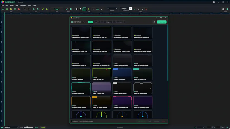The width and height of the screenshot is (230, 129).
Task: Select the Vector Animation filter tab
Action: tap(119, 22)
